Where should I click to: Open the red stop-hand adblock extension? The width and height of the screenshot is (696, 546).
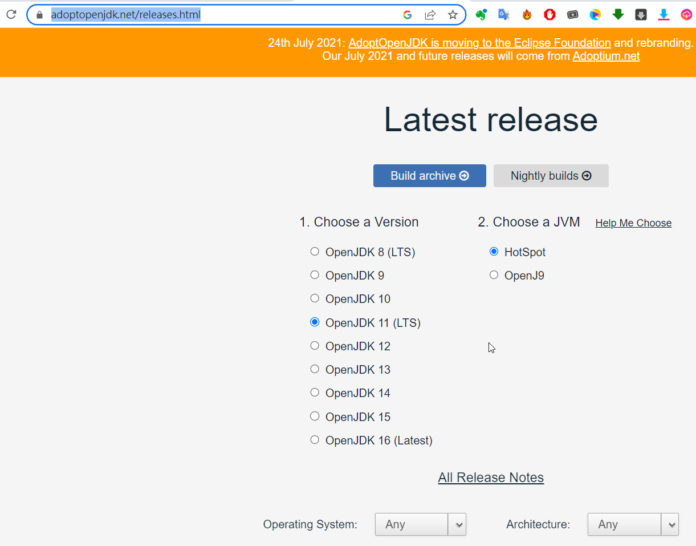point(550,15)
